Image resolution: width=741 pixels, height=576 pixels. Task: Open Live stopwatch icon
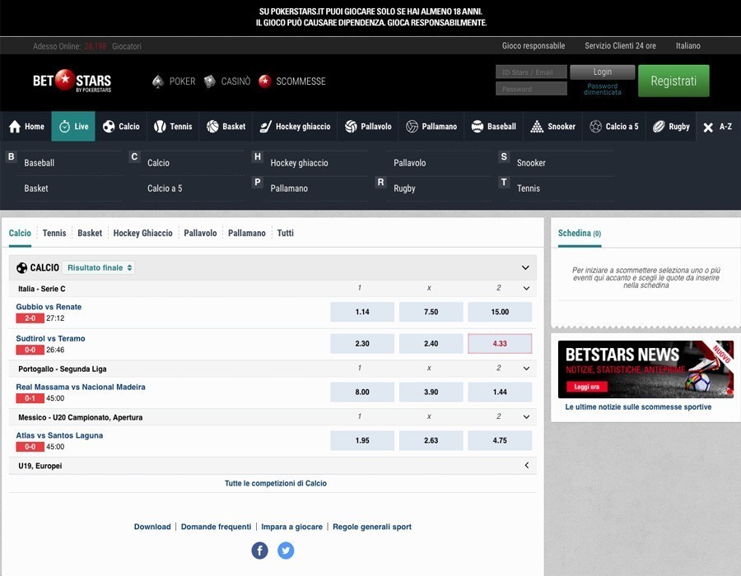(64, 127)
